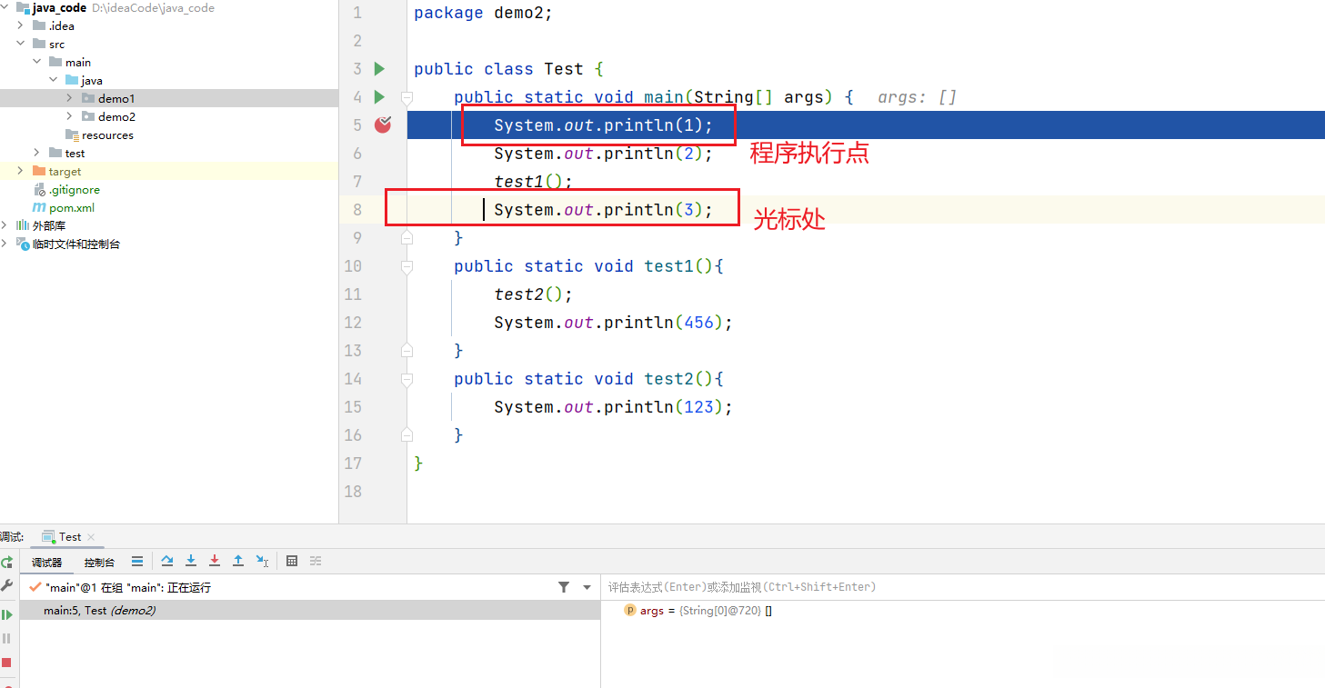Screen dimensions: 1325x688
Task: Open debugger settings wrench icon
Action: [x=6, y=586]
